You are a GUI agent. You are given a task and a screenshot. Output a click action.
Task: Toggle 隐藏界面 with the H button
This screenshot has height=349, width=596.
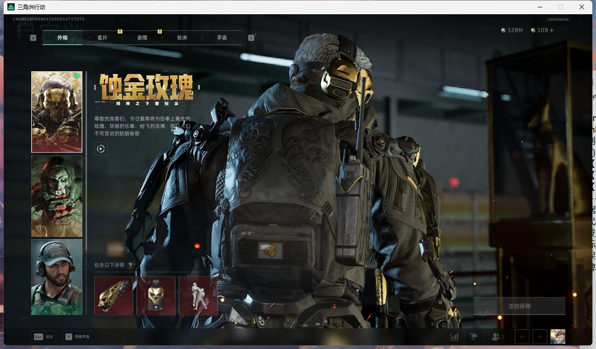pos(77,337)
